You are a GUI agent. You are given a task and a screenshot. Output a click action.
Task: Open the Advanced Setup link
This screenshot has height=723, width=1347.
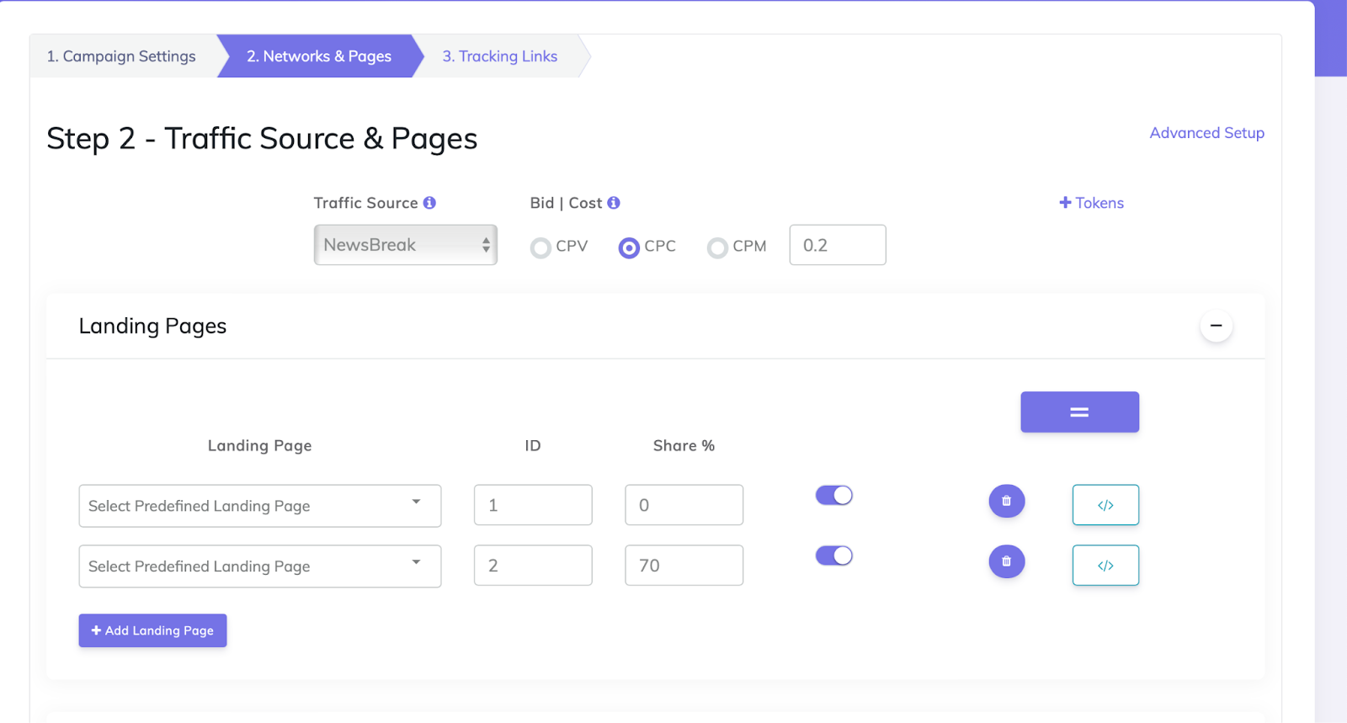click(1207, 133)
